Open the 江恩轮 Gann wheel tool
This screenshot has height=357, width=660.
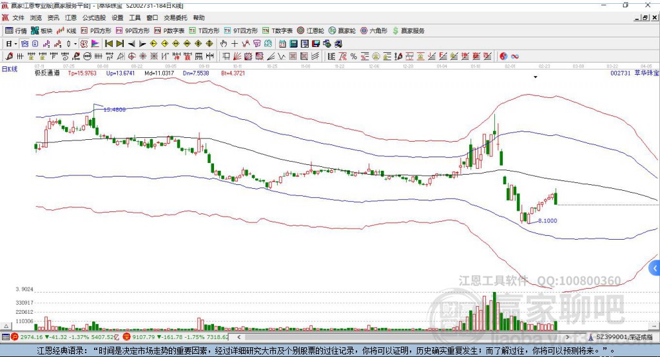click(311, 31)
